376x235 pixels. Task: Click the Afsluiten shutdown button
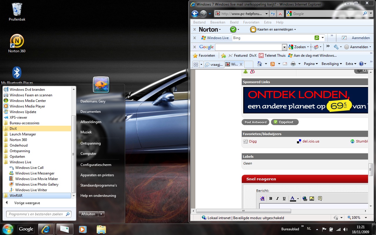88,214
